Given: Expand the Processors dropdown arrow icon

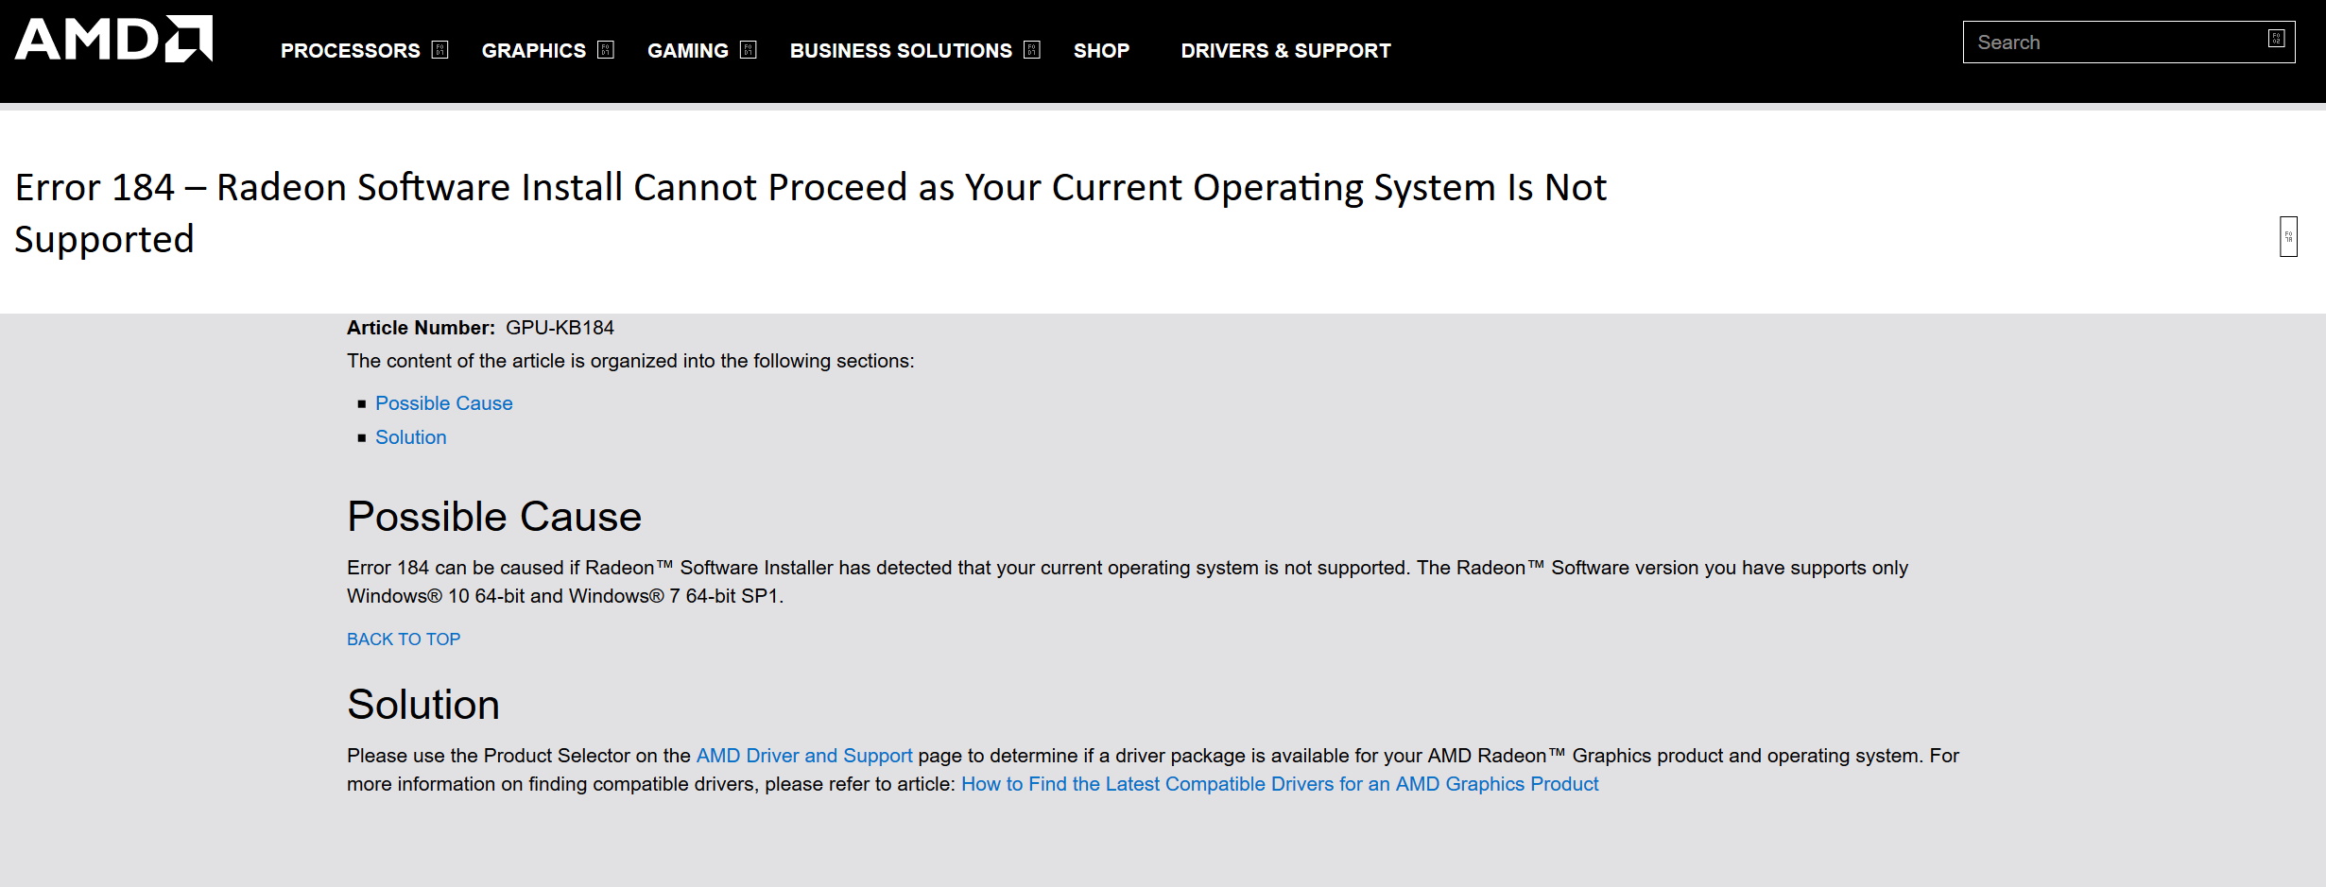Looking at the screenshot, I should click(439, 50).
